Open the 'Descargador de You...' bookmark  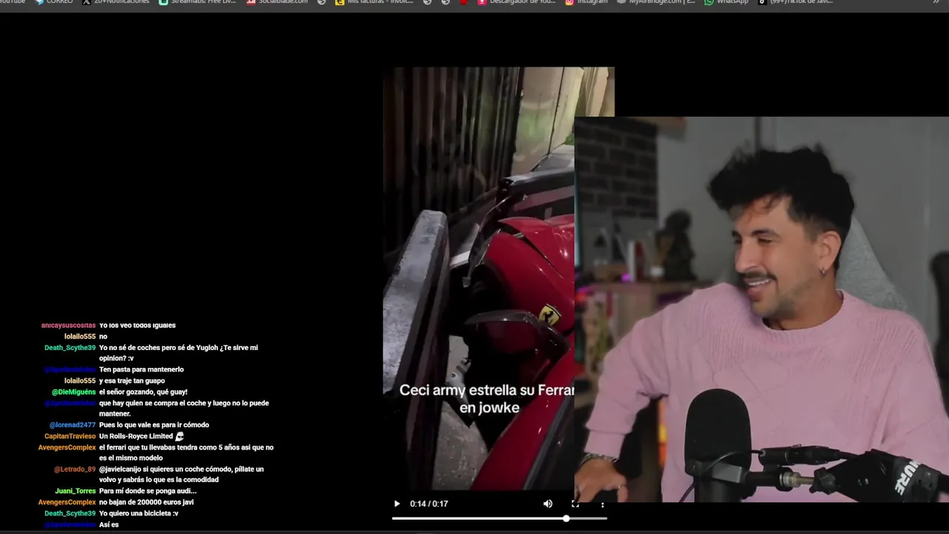(517, 2)
